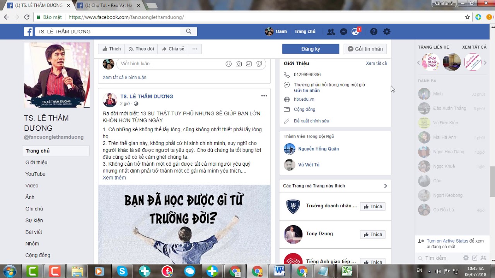Select Trang chủ in left sidebar
The height and width of the screenshot is (278, 495).
tap(56, 151)
